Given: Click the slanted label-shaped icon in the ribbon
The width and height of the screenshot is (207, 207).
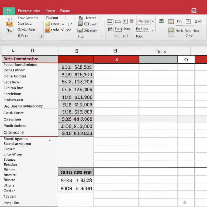Looking at the screenshot, I should click(x=118, y=21).
